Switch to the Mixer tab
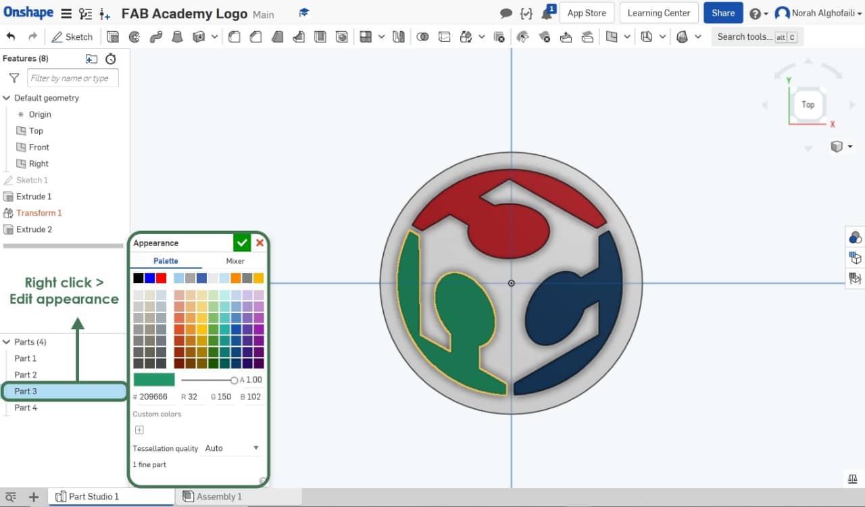865x507 pixels. 235,261
